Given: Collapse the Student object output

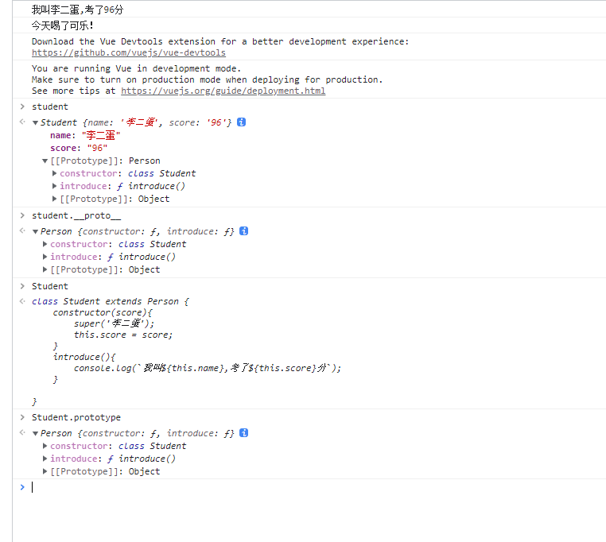Looking at the screenshot, I should point(35,123).
